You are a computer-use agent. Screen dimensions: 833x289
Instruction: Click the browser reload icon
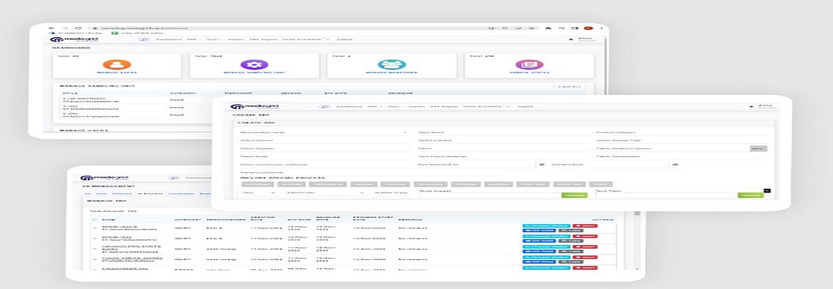coord(78,28)
